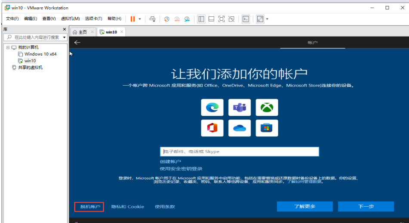Click the Microsoft Store icon tile

[x=267, y=128]
